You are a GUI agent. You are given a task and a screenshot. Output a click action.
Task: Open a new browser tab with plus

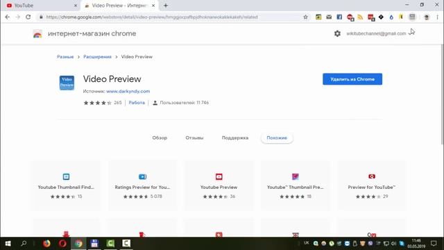[x=166, y=6]
